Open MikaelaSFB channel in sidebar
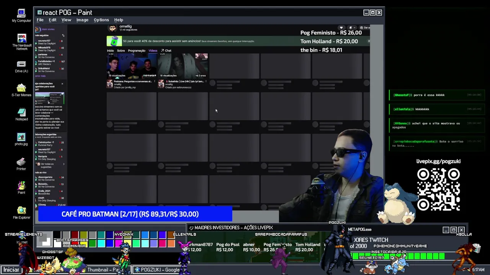This screenshot has height=275, width=490. pyautogui.click(x=50, y=49)
